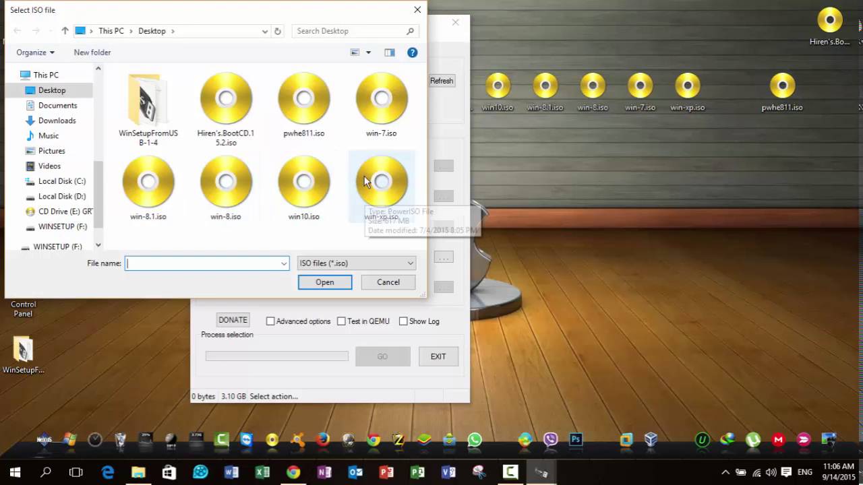This screenshot has width=863, height=485.
Task: Open Viber from the dock
Action: coord(551,440)
